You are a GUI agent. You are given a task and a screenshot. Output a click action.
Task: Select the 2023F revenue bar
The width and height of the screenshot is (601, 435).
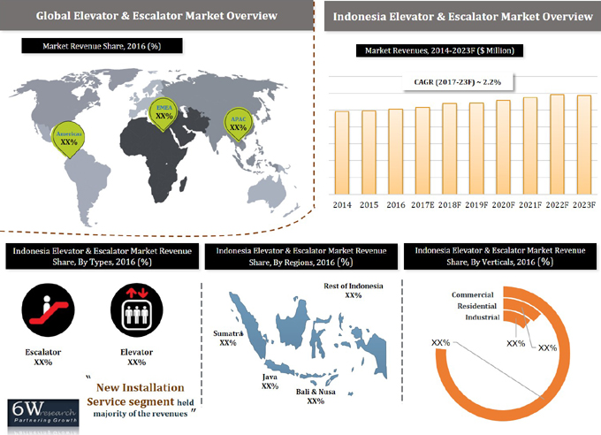(584, 145)
